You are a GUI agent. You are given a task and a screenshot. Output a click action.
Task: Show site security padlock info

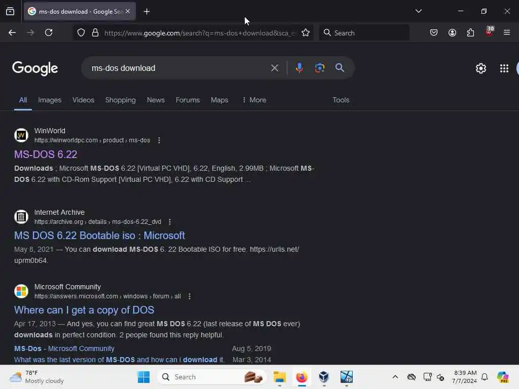(95, 32)
